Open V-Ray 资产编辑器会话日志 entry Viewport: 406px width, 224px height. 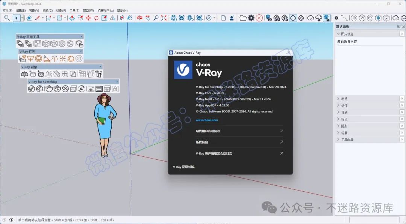[x=239, y=153]
